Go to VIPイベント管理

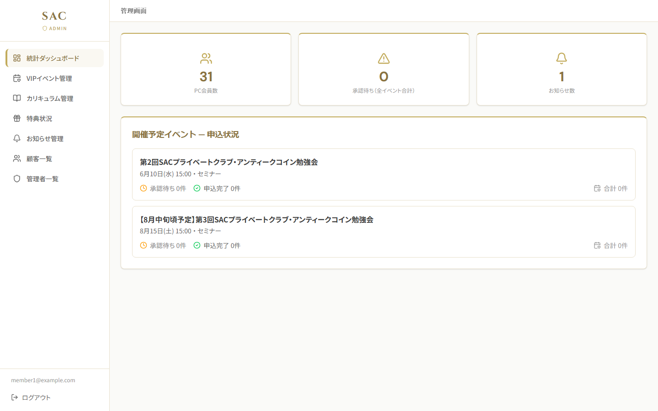click(54, 78)
